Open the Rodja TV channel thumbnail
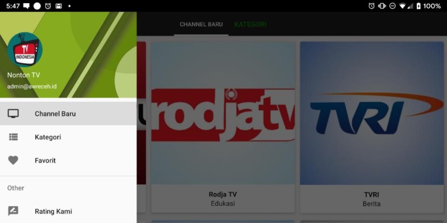 223,113
